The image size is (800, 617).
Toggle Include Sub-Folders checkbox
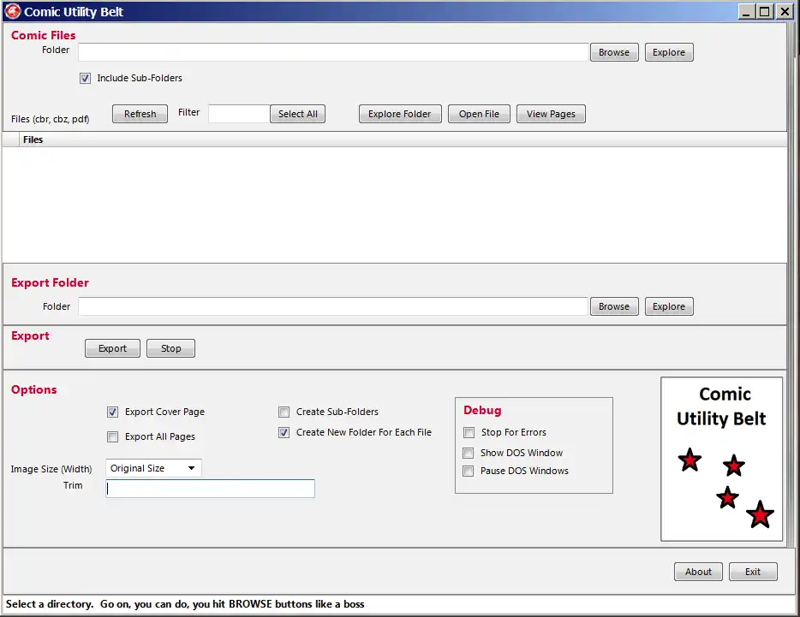tap(85, 78)
